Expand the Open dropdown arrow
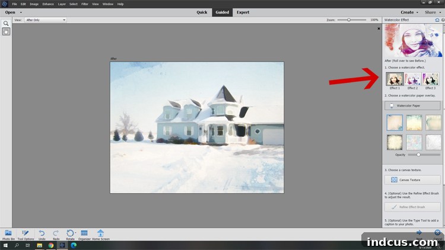The height and width of the screenshot is (250, 445). coord(21,12)
